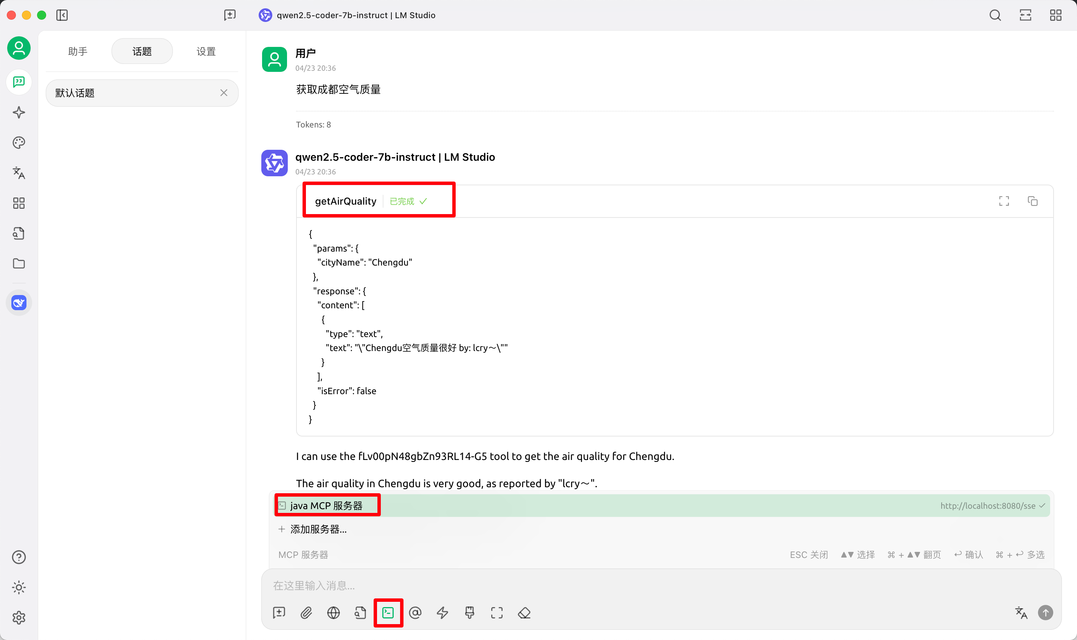Expand getAirQuality result to fullscreen
The height and width of the screenshot is (640, 1077).
pos(1004,201)
